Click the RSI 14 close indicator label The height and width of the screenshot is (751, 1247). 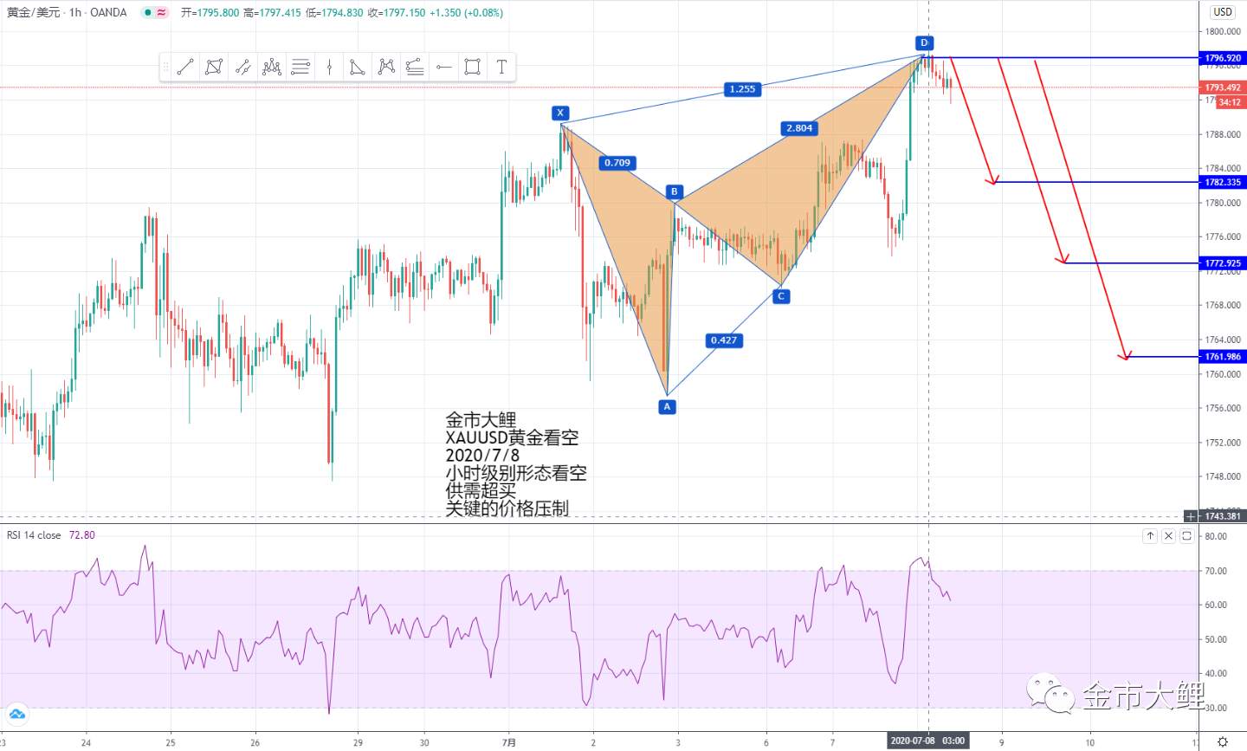pyautogui.click(x=34, y=535)
